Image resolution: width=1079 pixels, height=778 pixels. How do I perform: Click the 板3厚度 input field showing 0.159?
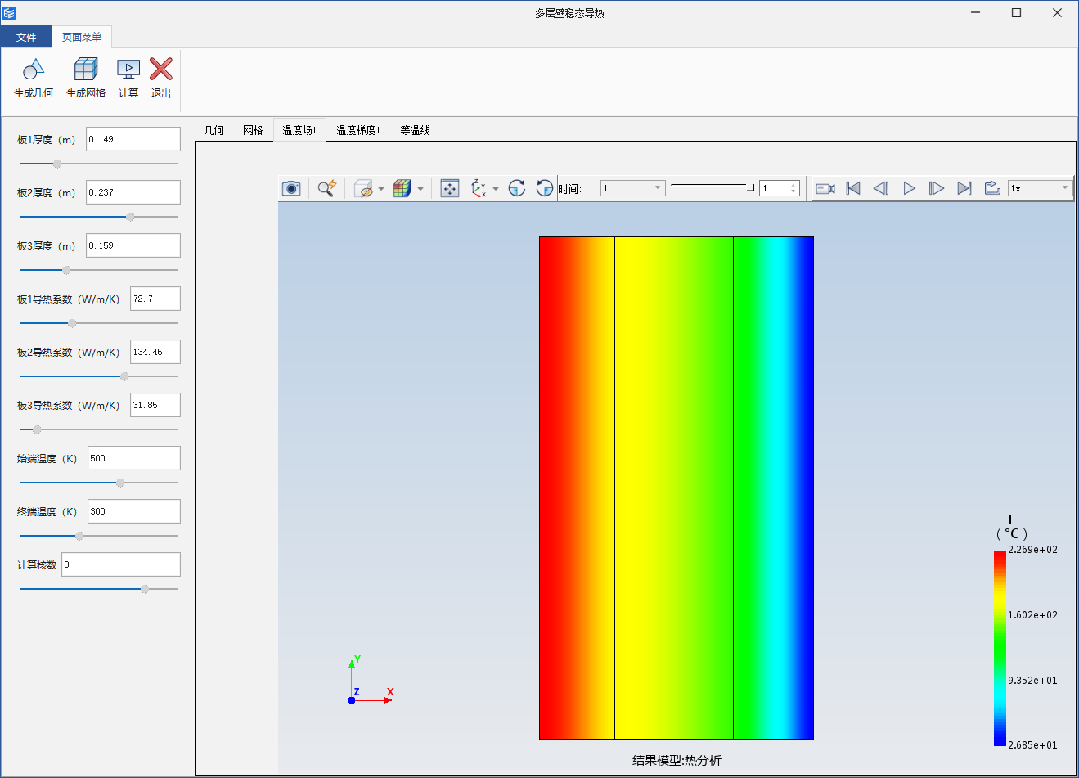(x=133, y=245)
